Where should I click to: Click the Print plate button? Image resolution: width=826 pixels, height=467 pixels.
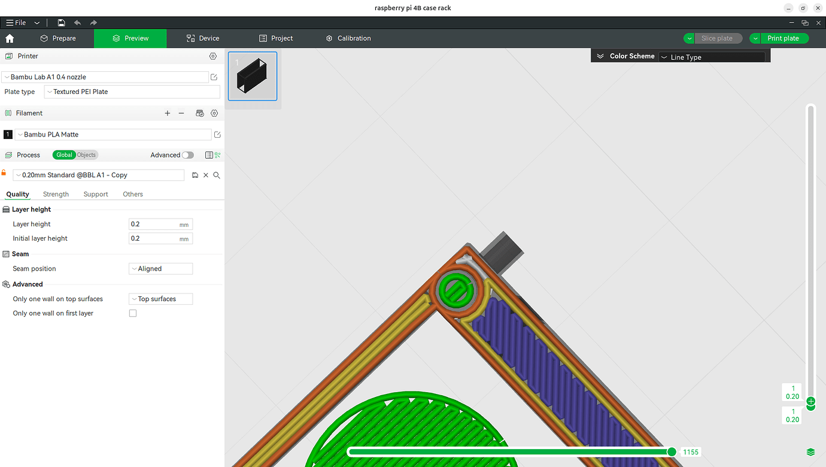[784, 38]
